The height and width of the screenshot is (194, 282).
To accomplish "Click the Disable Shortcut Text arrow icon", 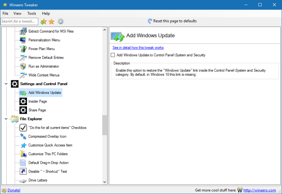I will point(23,171).
